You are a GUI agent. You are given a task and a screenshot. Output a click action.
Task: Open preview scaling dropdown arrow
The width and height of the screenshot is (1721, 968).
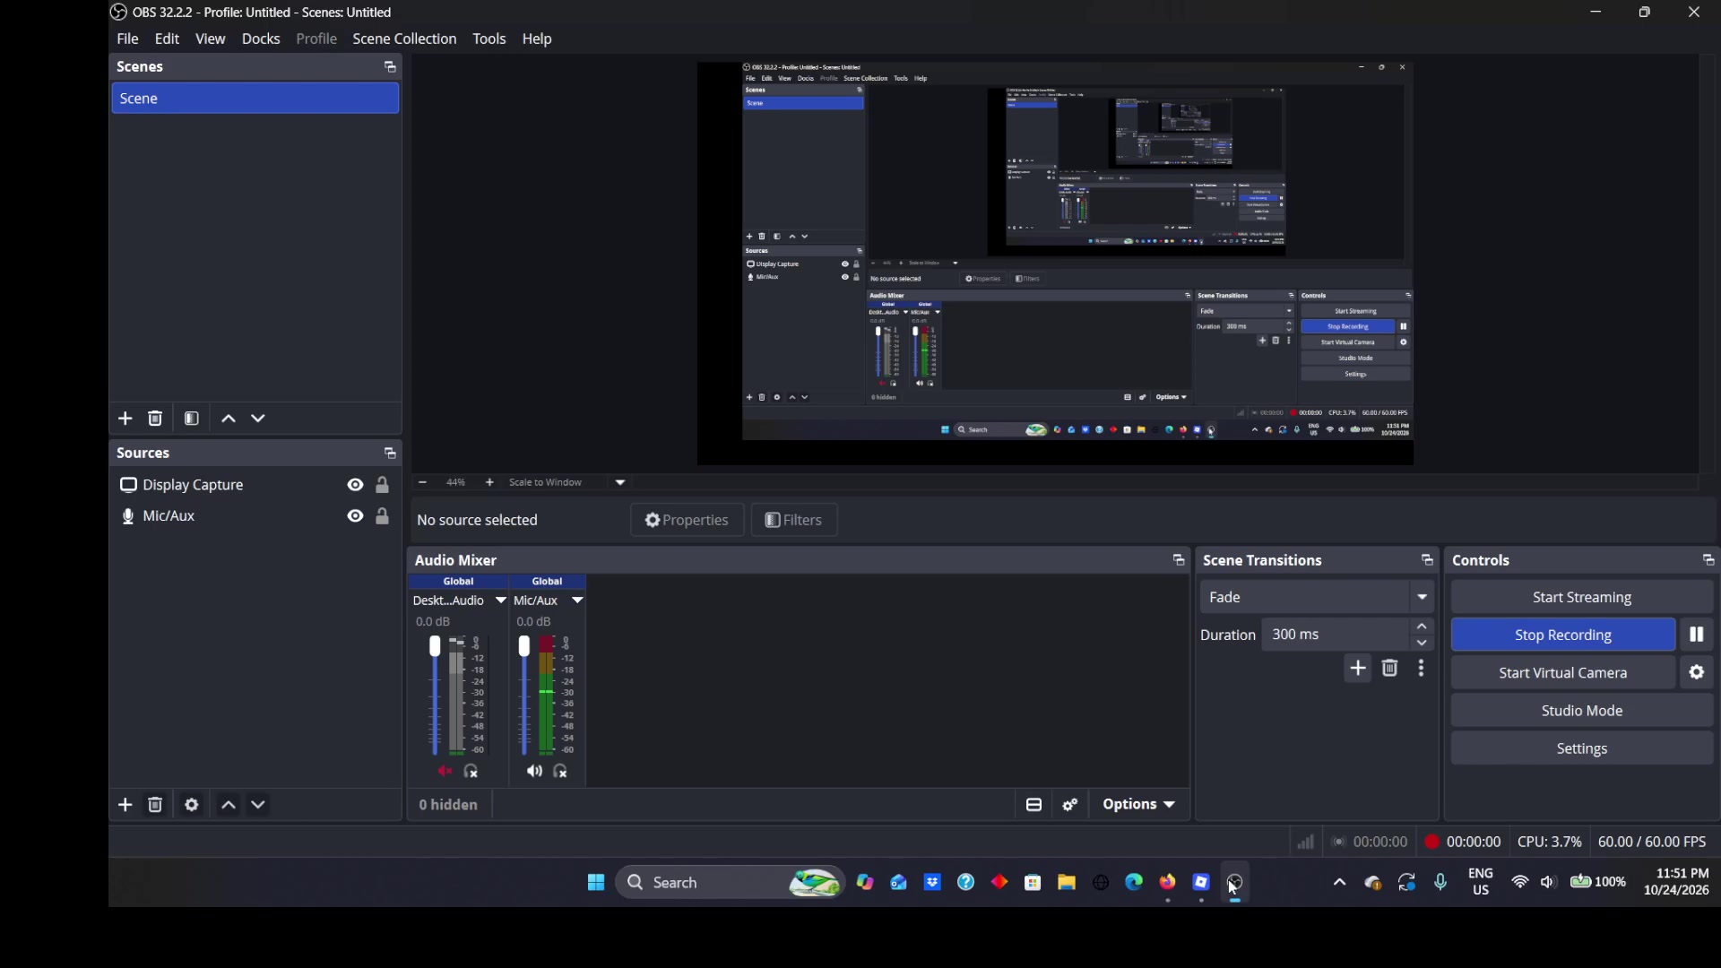click(621, 483)
